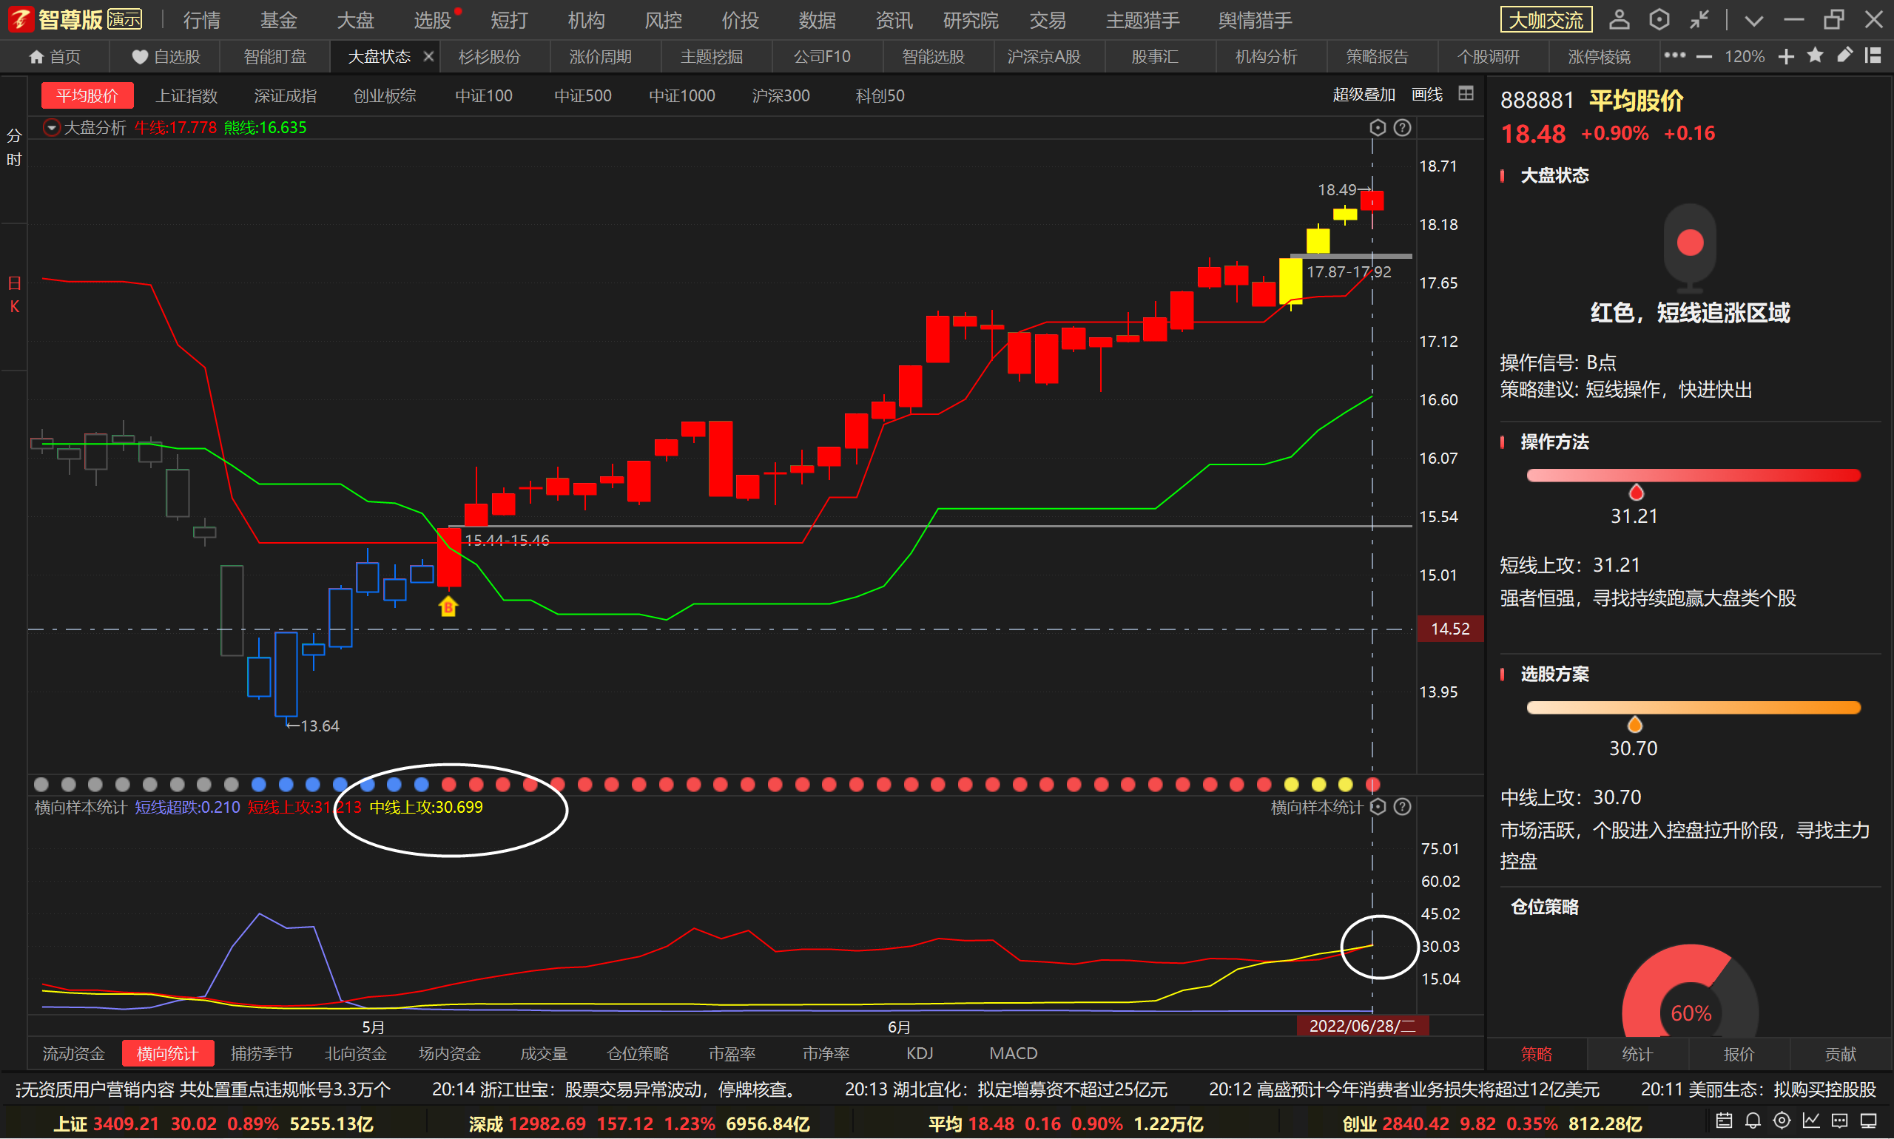Click the 操作方法 red slider marker at 31.21
The height and width of the screenshot is (1139, 1894).
1635,492
